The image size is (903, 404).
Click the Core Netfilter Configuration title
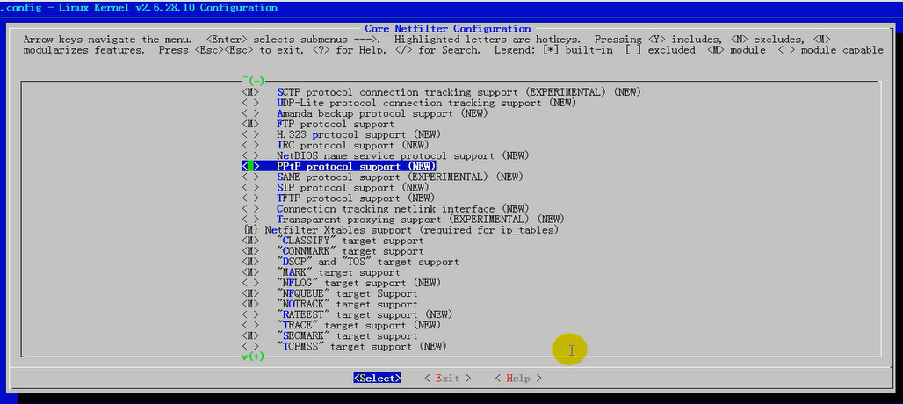(x=447, y=29)
